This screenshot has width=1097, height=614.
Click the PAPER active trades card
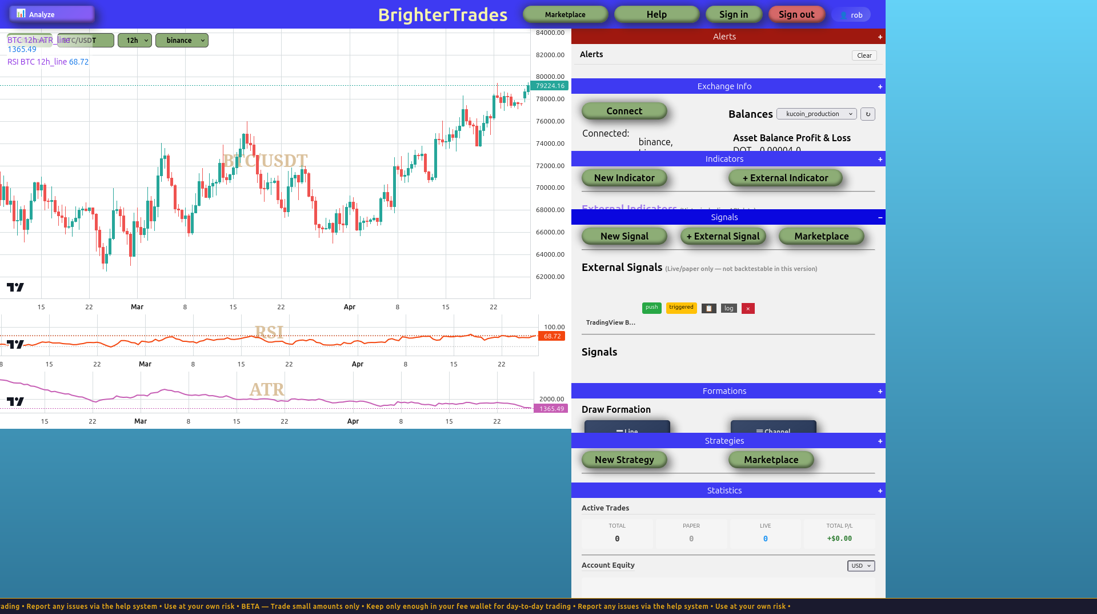pyautogui.click(x=691, y=533)
